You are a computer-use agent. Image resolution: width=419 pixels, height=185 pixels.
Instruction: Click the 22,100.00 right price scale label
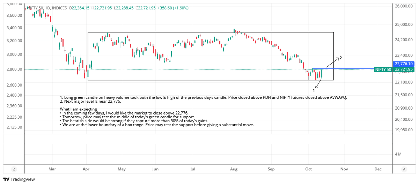click(404, 82)
